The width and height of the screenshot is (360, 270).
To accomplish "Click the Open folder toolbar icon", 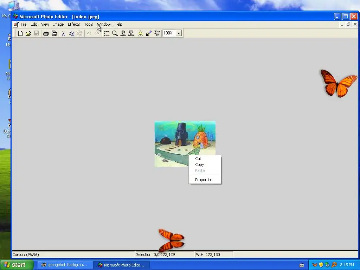I will (x=28, y=33).
